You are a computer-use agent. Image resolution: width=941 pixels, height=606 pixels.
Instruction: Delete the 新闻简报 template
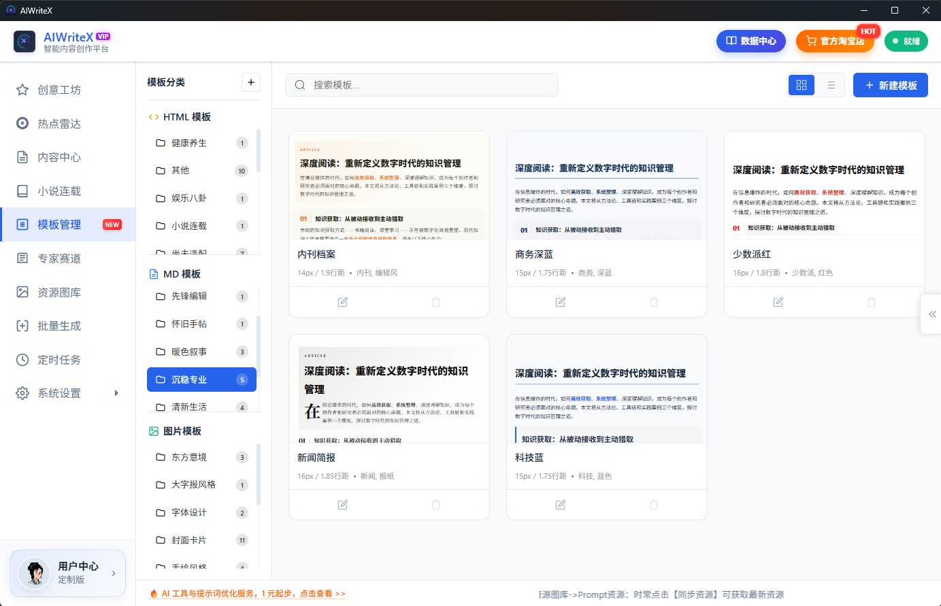[436, 505]
